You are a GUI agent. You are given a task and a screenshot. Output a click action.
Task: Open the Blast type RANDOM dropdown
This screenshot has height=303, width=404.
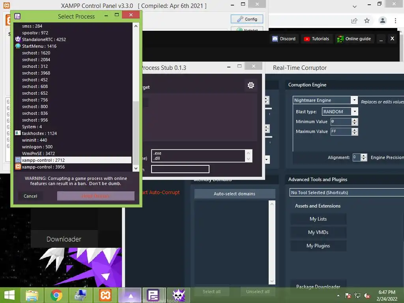click(x=355, y=112)
